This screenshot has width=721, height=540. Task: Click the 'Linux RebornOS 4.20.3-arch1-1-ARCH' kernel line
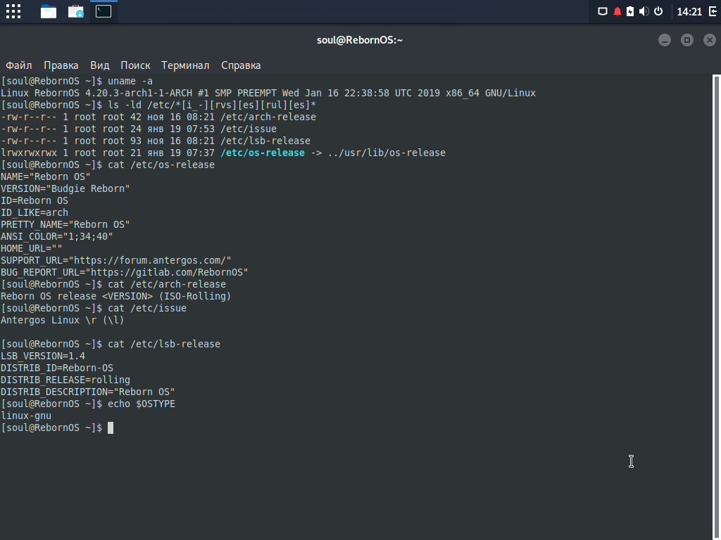coord(268,94)
